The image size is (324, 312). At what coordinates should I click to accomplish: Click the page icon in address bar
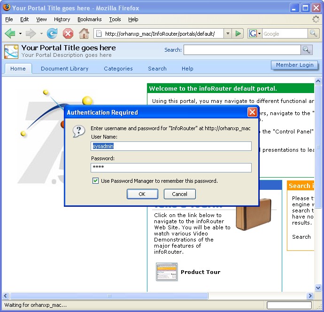[99, 33]
